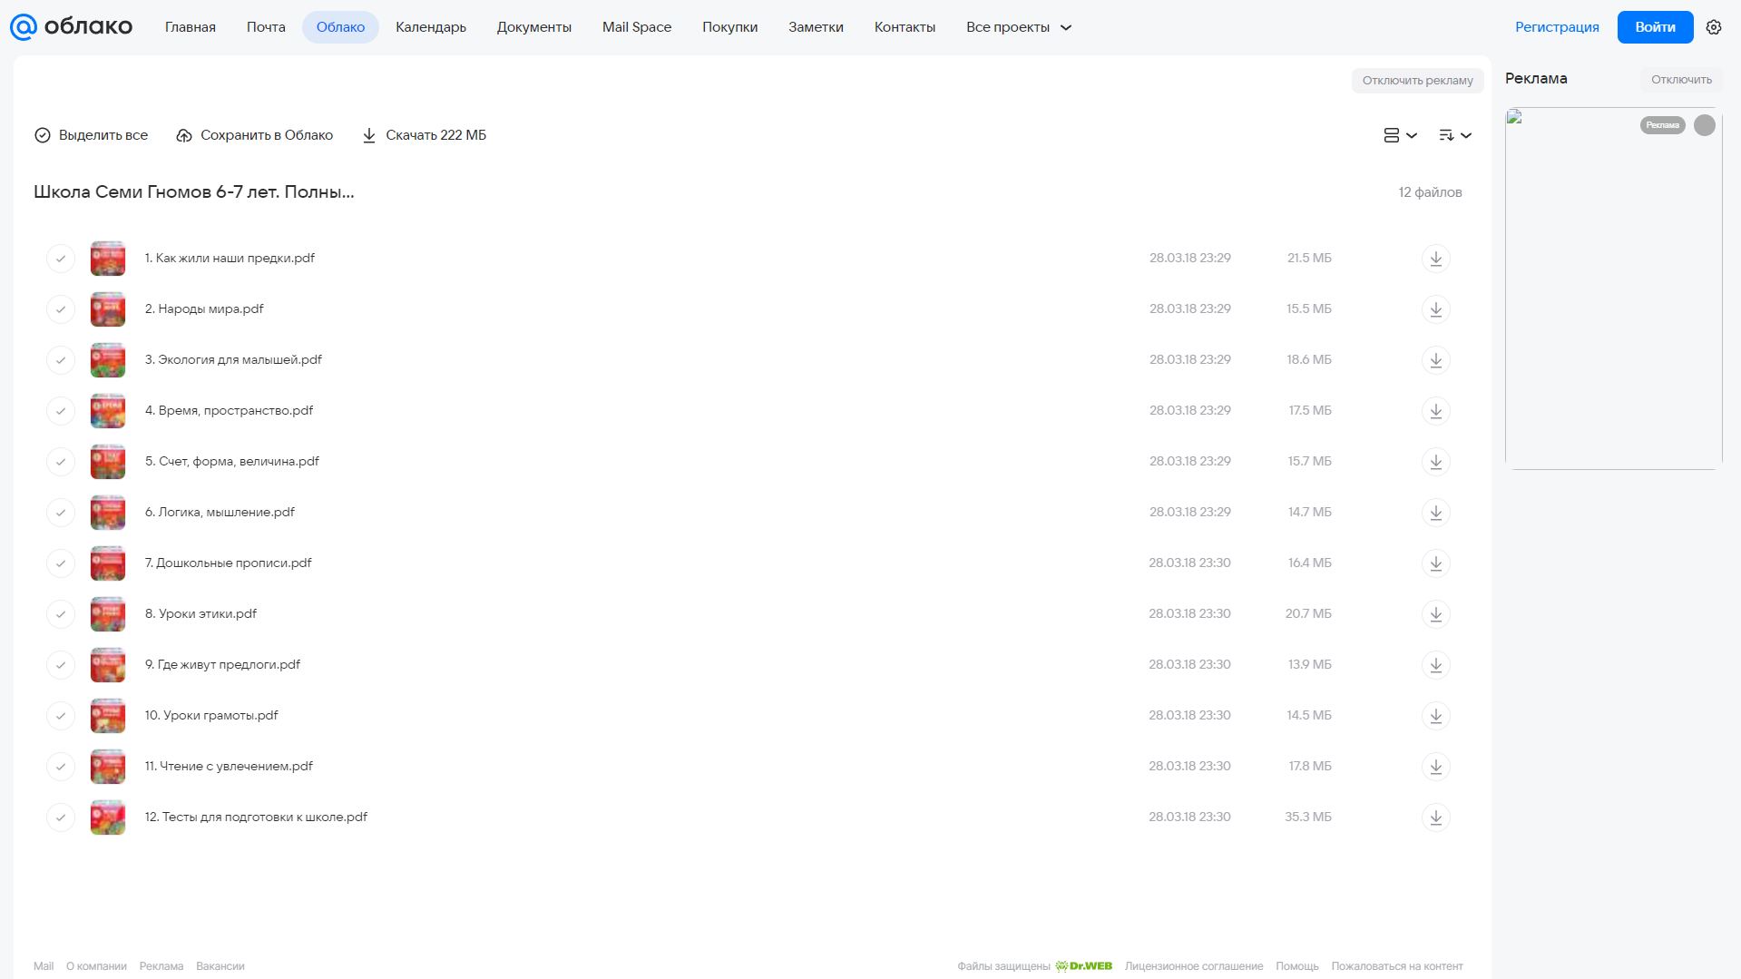1741x979 pixels.
Task: Open settings gear icon in header
Action: coord(1713,27)
